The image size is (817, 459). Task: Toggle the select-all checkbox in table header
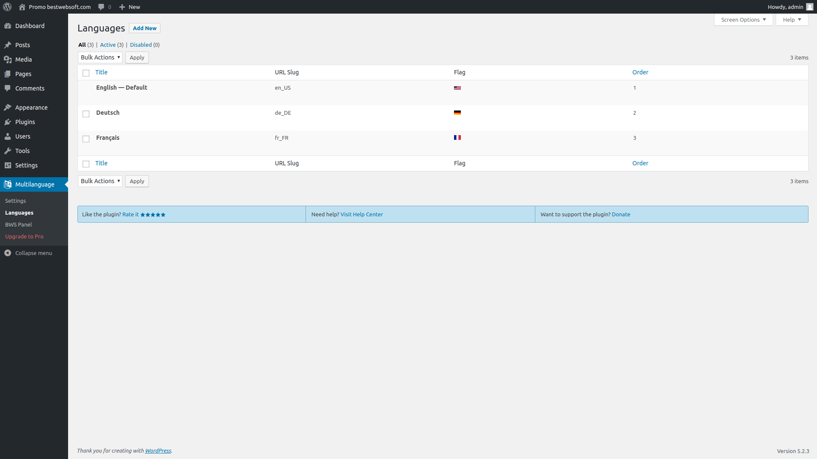point(86,73)
